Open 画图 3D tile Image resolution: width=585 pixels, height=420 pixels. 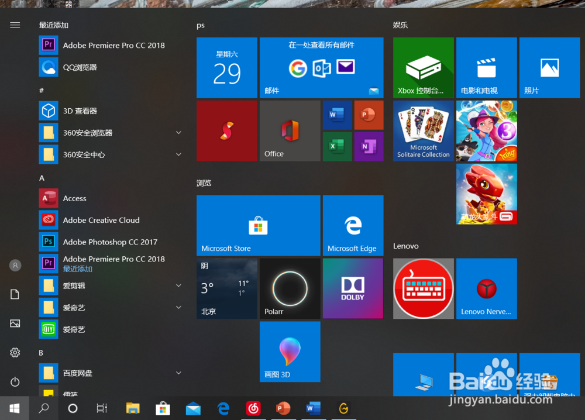(290, 352)
